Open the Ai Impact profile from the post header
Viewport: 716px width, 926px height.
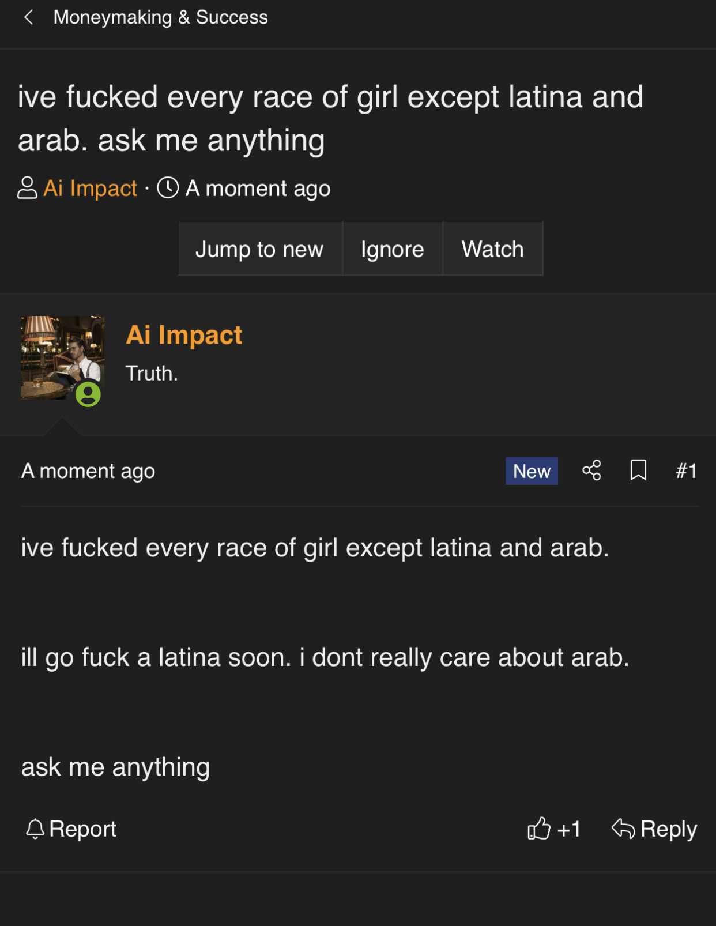(184, 335)
